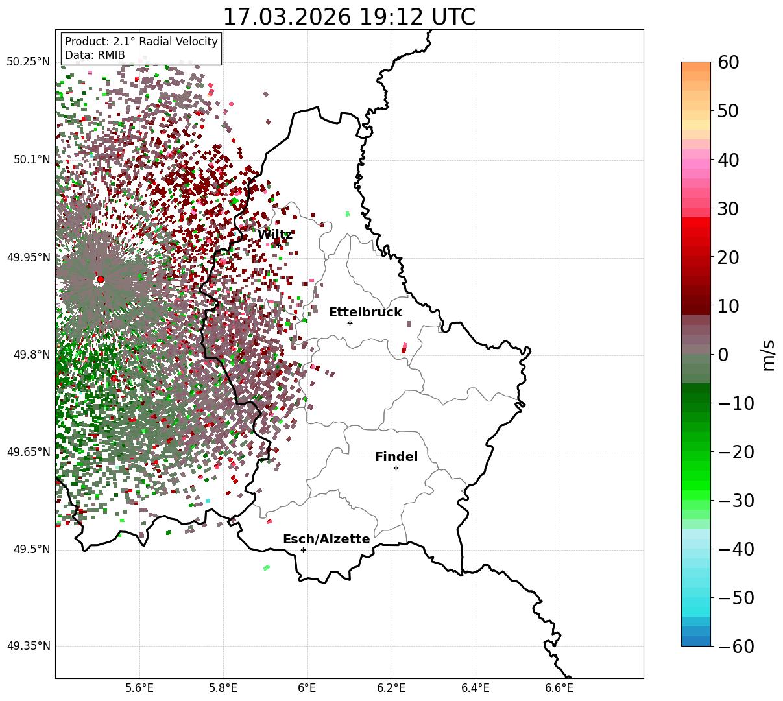Click latitude label 49.95°N
The image size is (783, 701).
[x=28, y=257]
